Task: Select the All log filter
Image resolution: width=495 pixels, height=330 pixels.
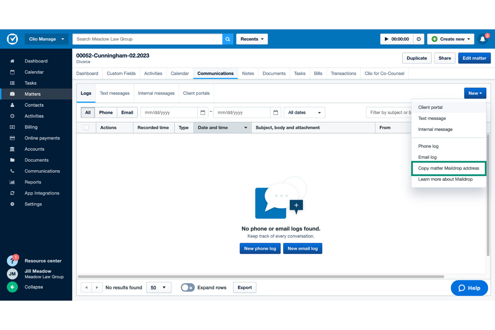Action: coord(88,113)
